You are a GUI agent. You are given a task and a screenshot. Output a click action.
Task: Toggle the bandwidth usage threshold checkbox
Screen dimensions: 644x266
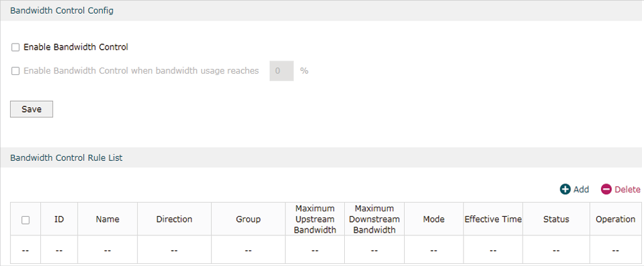coord(16,71)
